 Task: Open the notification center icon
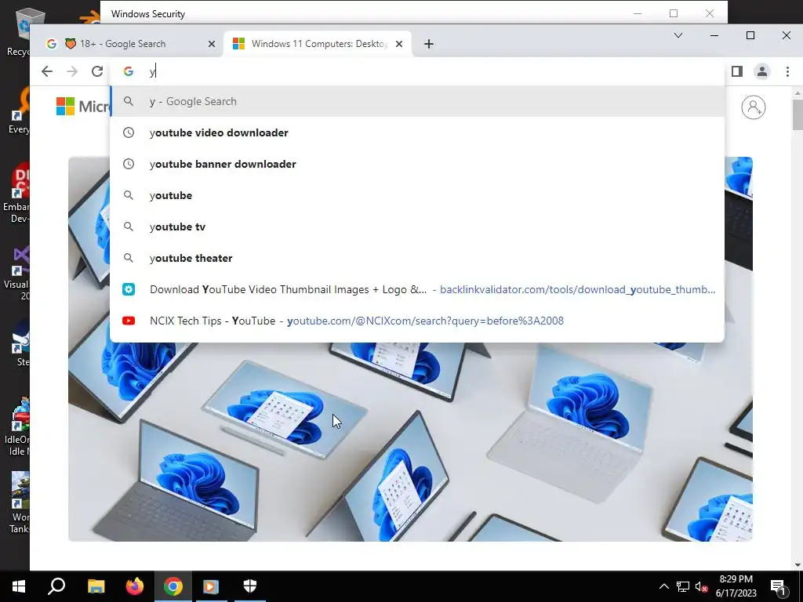coord(779,587)
